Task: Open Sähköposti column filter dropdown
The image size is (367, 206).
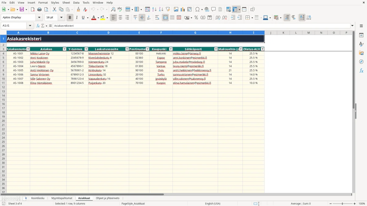Action: coord(216,49)
